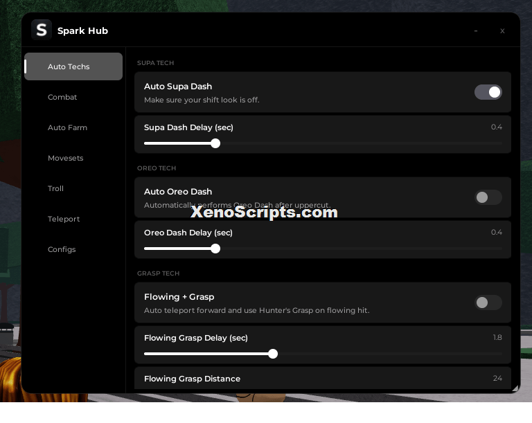Click the Flowing Grasp Delay (sec) label
Viewport: 532px width, 423px height.
[x=196, y=338]
